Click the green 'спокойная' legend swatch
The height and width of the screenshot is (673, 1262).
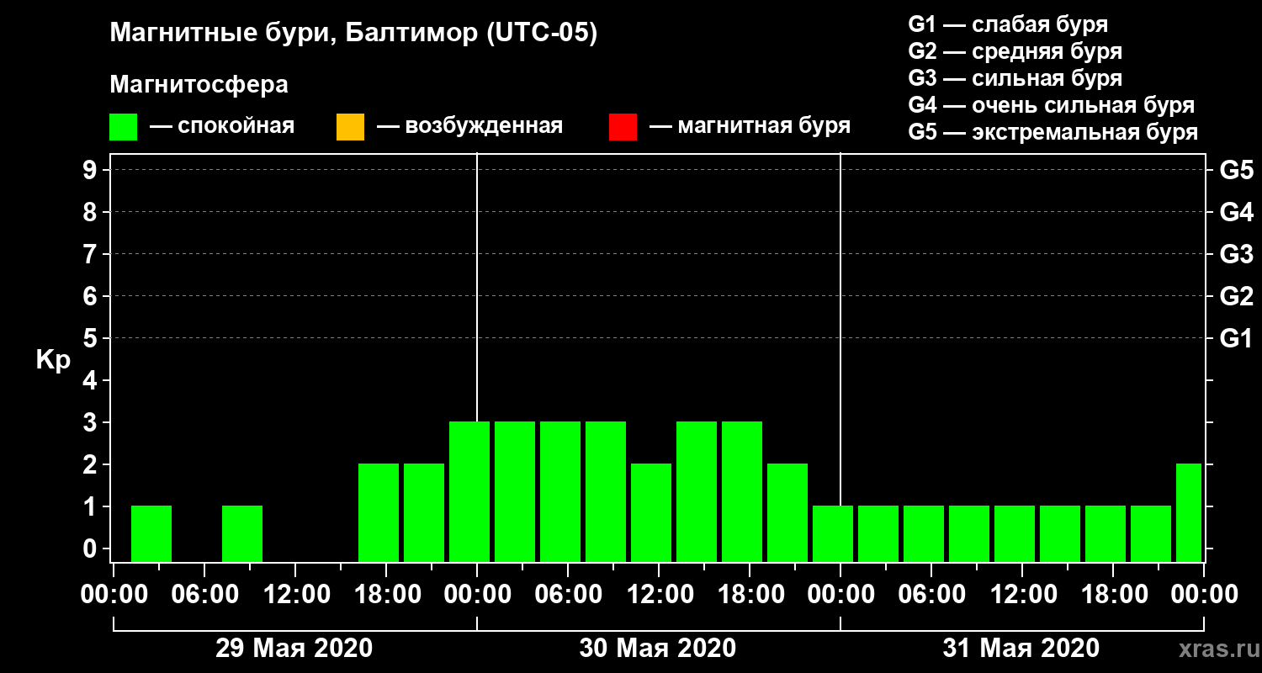[x=123, y=127]
